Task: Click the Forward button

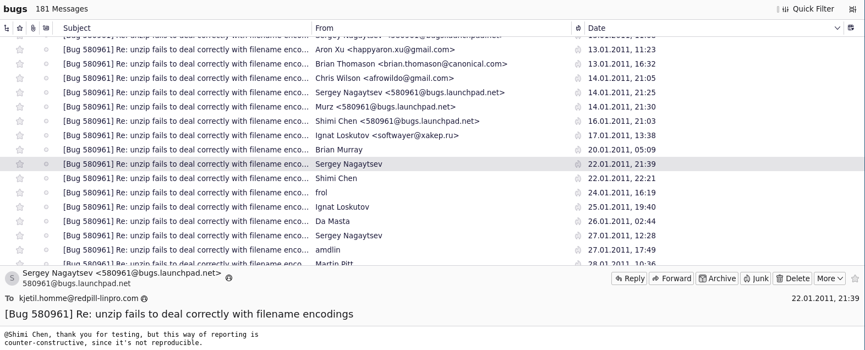Action: tap(671, 278)
